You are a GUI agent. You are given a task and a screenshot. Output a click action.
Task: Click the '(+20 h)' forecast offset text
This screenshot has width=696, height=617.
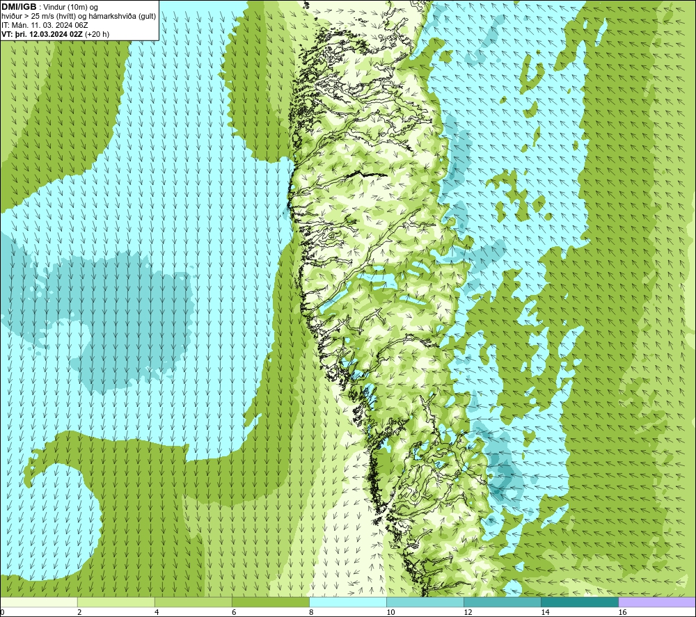click(x=97, y=34)
